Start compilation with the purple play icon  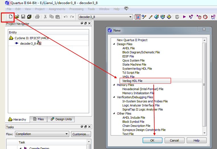pos(184,17)
